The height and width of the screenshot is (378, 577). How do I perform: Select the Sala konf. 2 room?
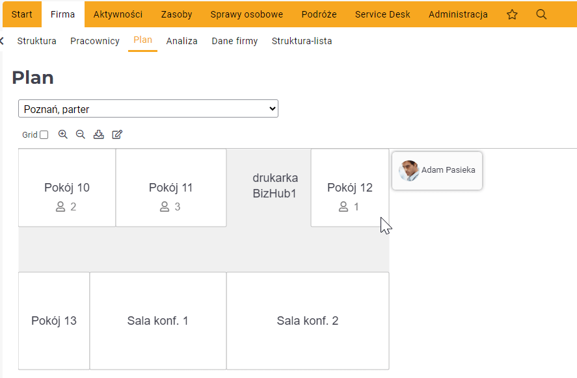(308, 321)
